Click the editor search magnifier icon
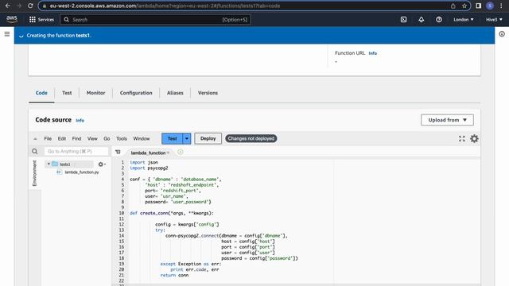Image resolution: width=509 pixels, height=286 pixels. coord(35,152)
